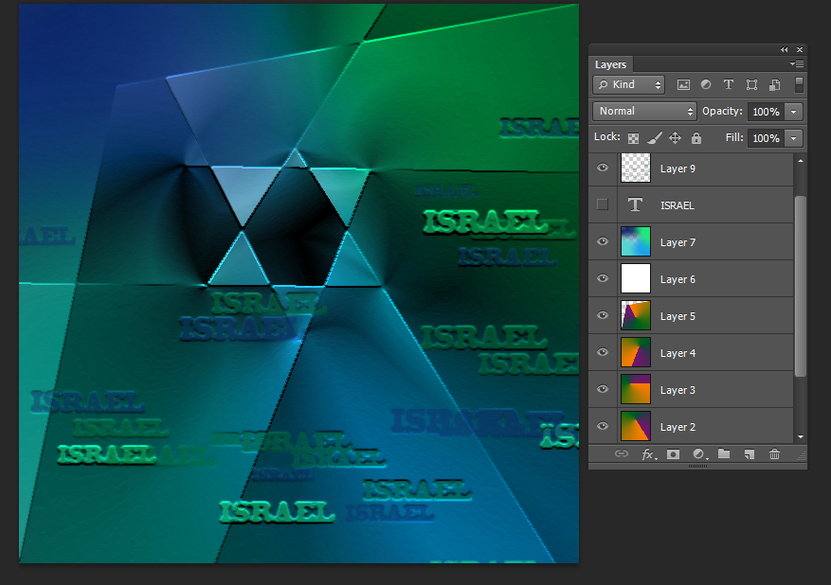This screenshot has width=831, height=585.
Task: Click the Create new layer icon
Action: tap(748, 454)
